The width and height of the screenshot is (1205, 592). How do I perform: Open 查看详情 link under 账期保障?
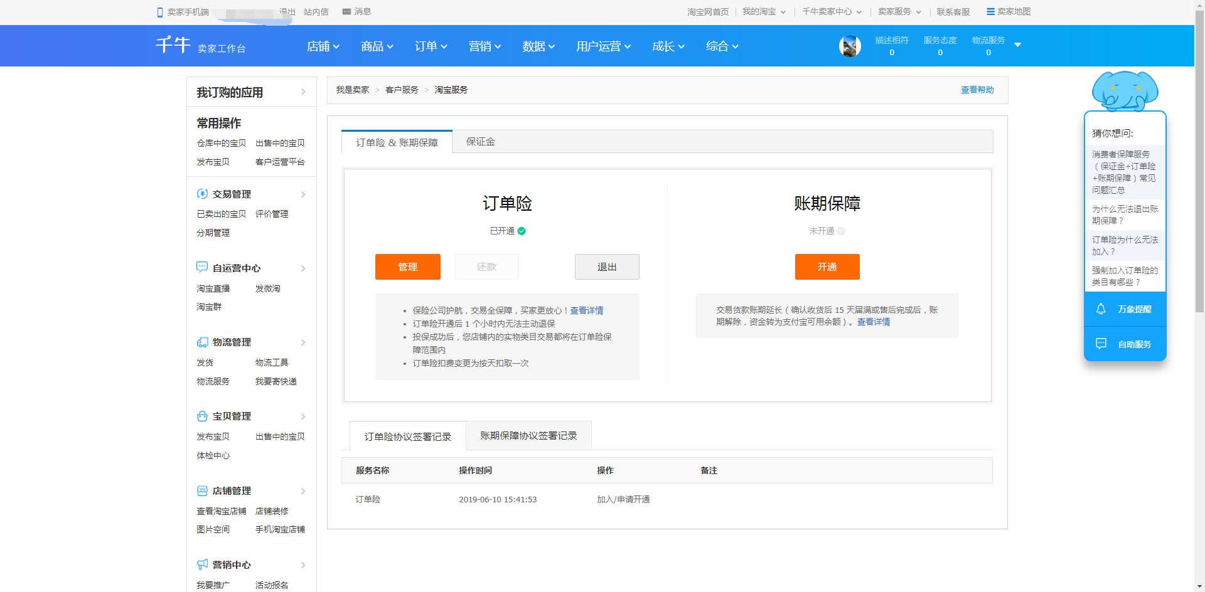coord(874,322)
